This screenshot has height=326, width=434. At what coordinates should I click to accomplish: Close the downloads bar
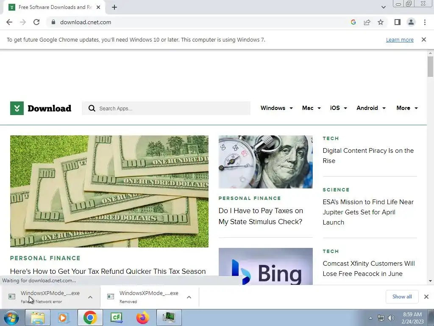(426, 297)
